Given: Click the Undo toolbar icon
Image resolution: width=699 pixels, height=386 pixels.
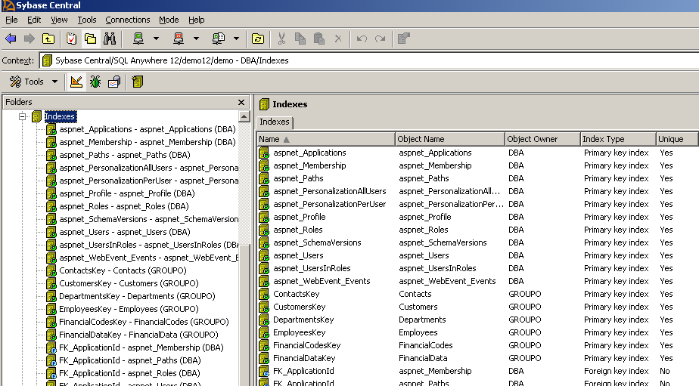Looking at the screenshot, I should (362, 39).
